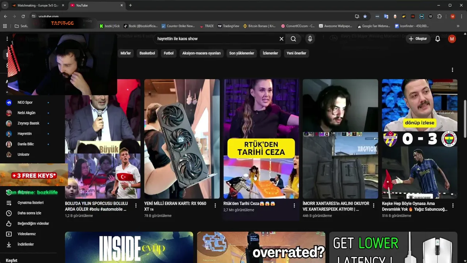Open Chrome three-dot menu
This screenshot has height=263, width=467.
point(462,16)
